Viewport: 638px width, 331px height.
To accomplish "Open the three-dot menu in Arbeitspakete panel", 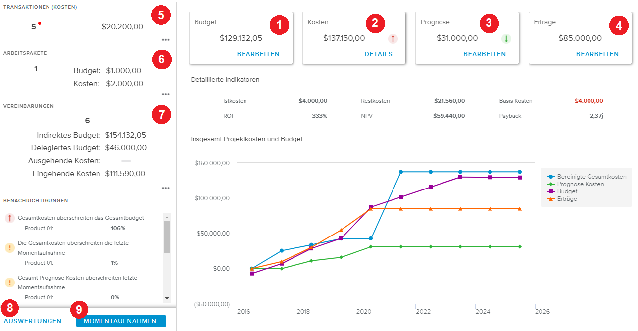I will [x=165, y=94].
